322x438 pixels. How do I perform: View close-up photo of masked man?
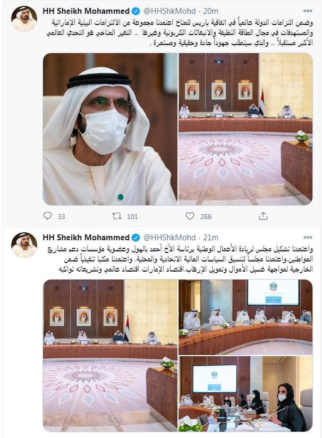pyautogui.click(x=110, y=129)
